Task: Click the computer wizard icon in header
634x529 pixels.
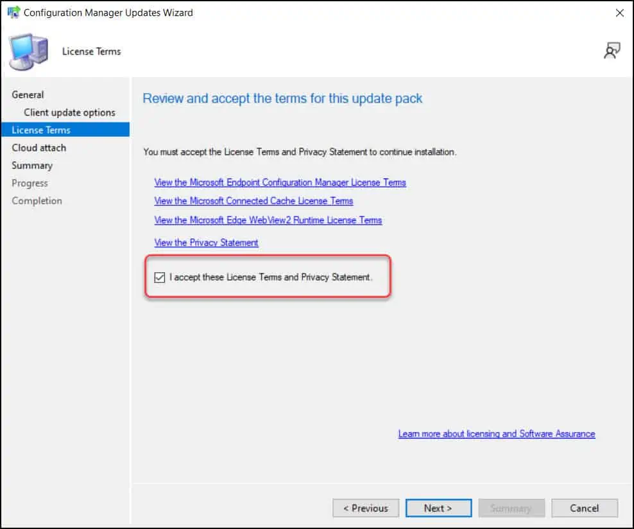Action: pos(28,52)
